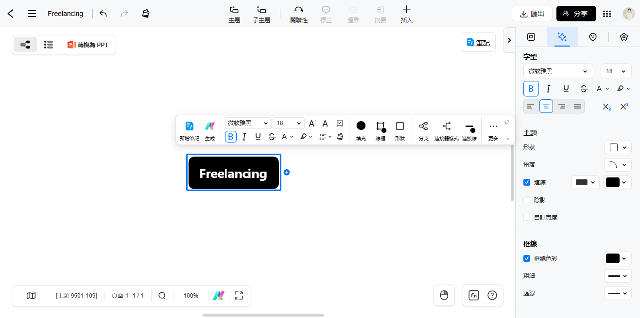Click the 轉換為 PPT button
The width and height of the screenshot is (640, 318).
click(x=88, y=45)
